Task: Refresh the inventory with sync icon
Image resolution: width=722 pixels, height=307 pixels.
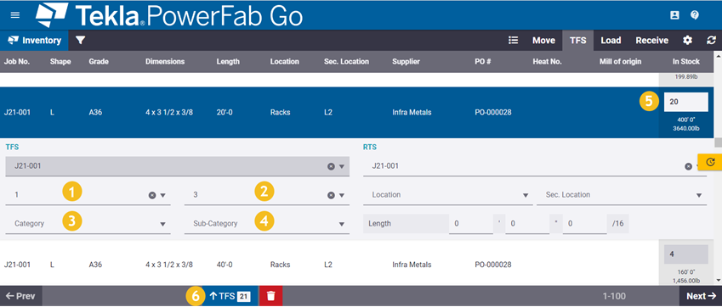Action: click(712, 41)
